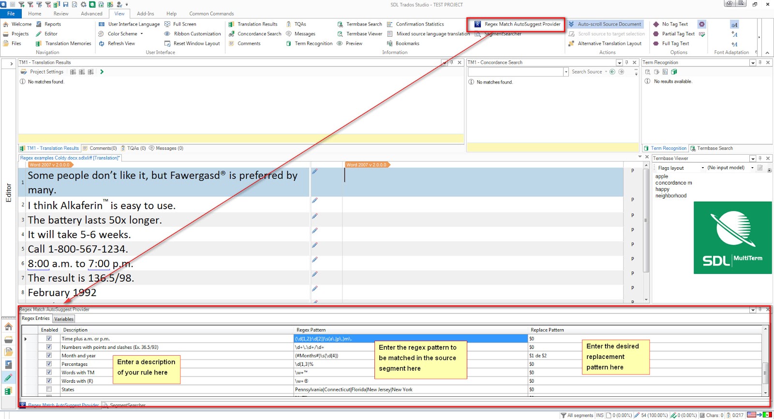Open Termbase Viewer from the ribbon
Image resolution: width=774 pixels, height=419 pixels.
pyautogui.click(x=359, y=34)
